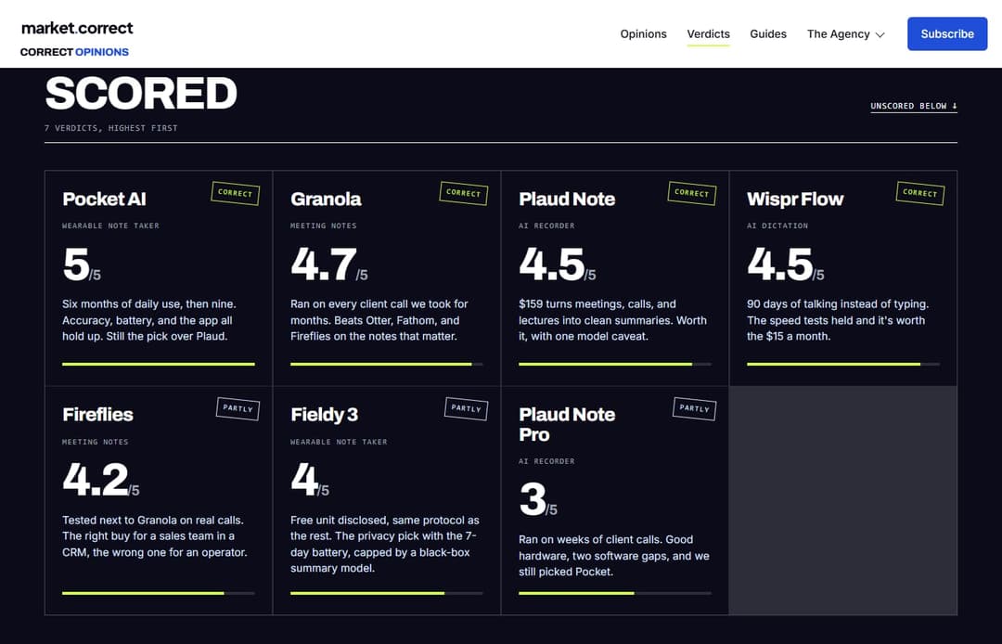
Task: Click the Fireflies score progress bar
Action: (x=159, y=593)
